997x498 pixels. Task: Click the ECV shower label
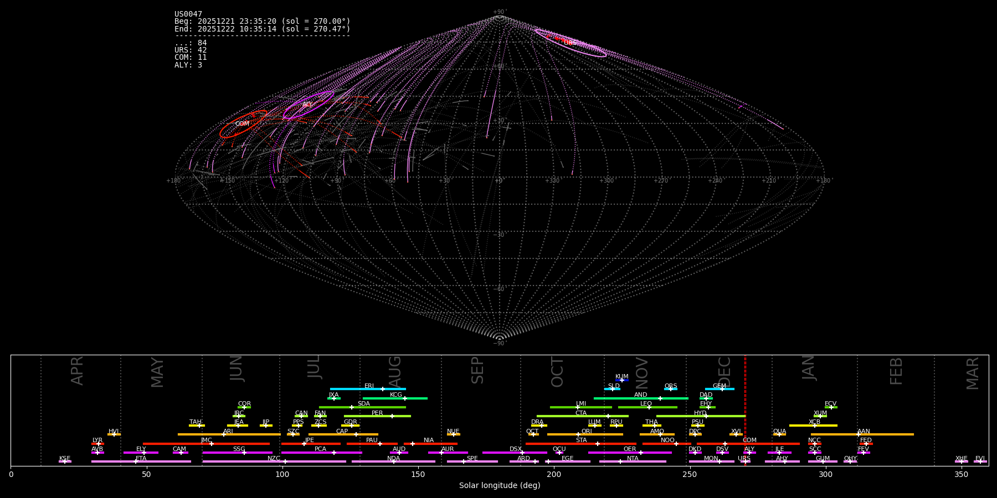tap(831, 404)
